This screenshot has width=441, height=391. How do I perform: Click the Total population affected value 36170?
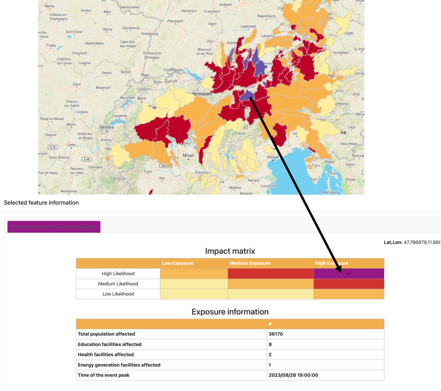pos(276,334)
